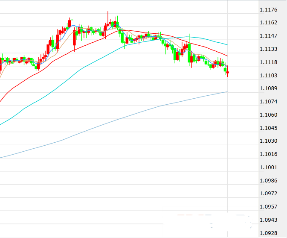Viewport: 287px width, 238px height.
Task: Click the 1.0928 price label at bottom
Action: 268,233
